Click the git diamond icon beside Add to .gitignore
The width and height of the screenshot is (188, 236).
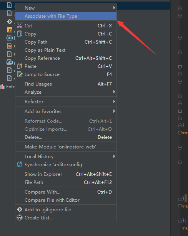(20, 209)
